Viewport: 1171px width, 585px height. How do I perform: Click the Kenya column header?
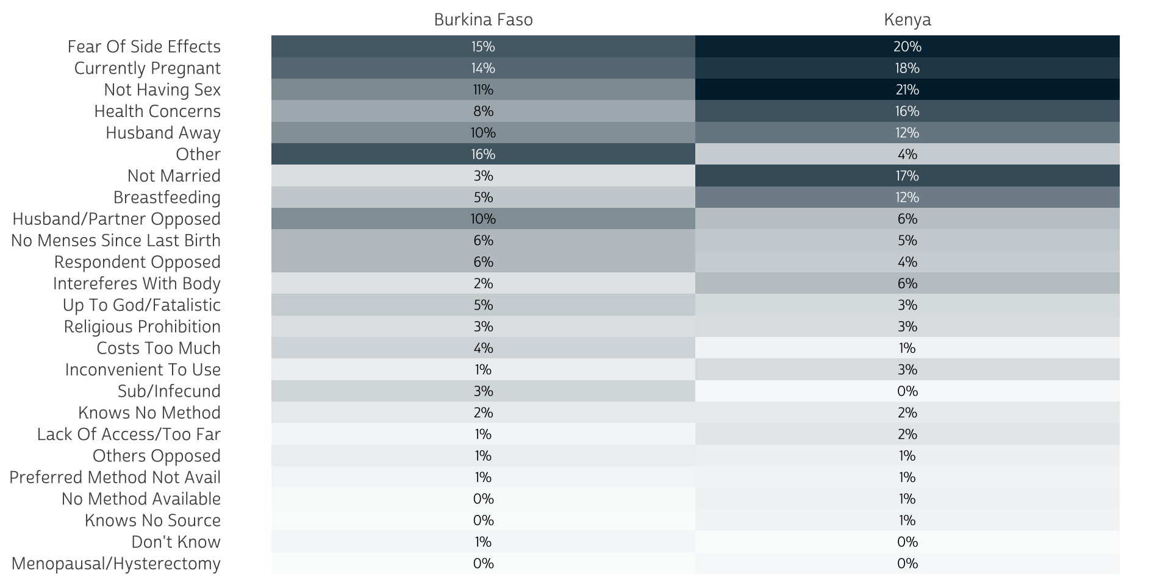(907, 20)
